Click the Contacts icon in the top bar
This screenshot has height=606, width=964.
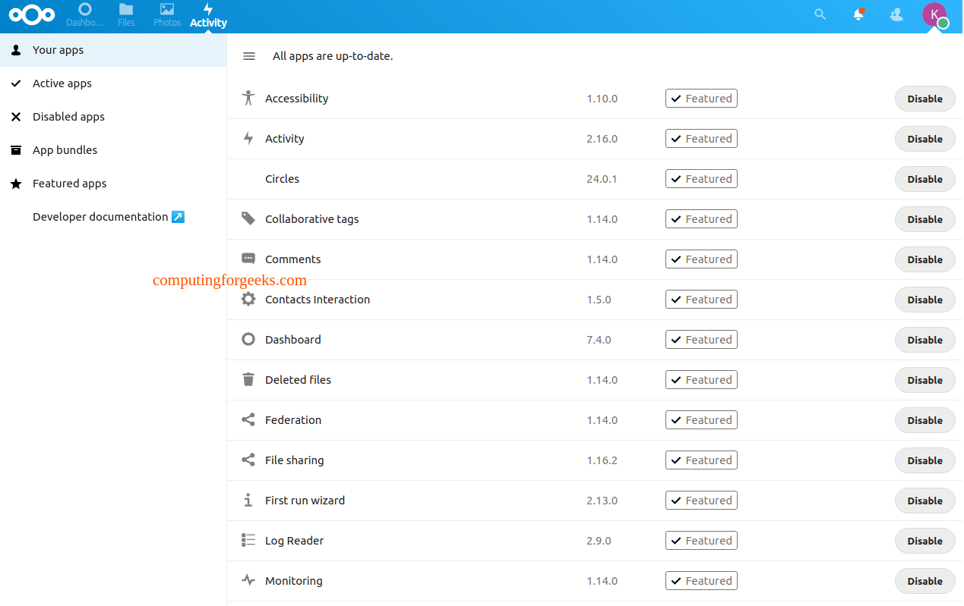896,14
